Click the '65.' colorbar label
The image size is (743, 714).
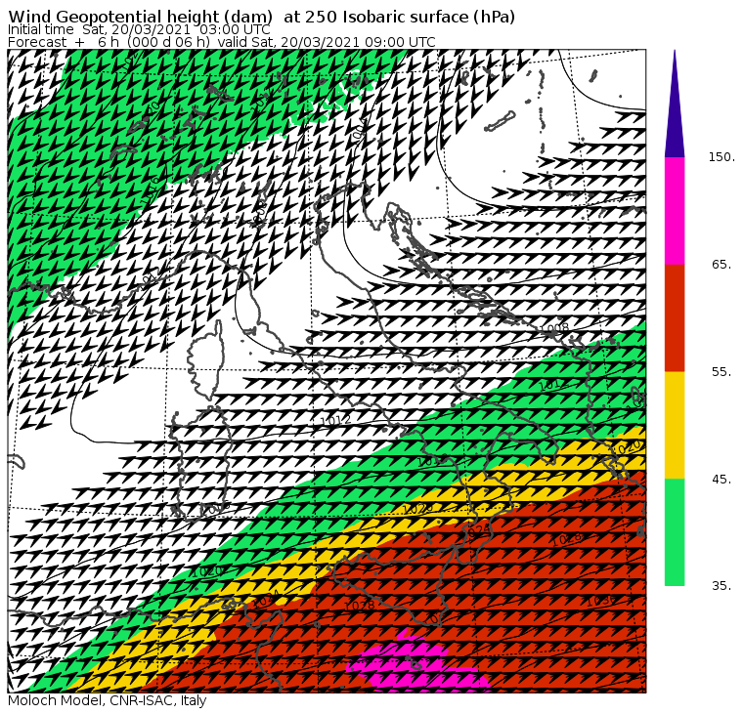click(x=721, y=264)
